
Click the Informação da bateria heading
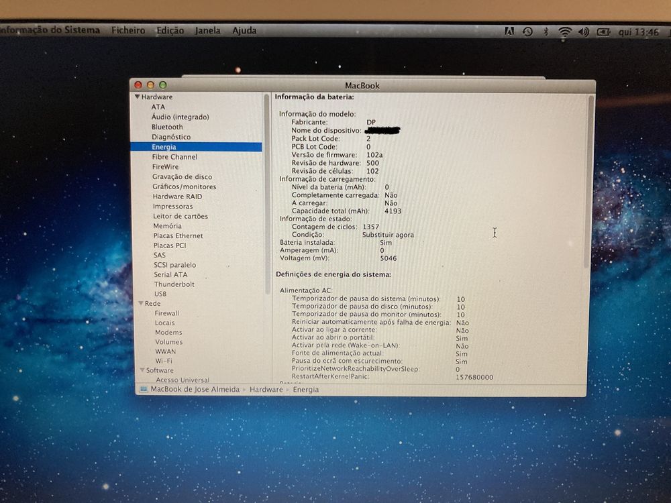click(x=315, y=97)
